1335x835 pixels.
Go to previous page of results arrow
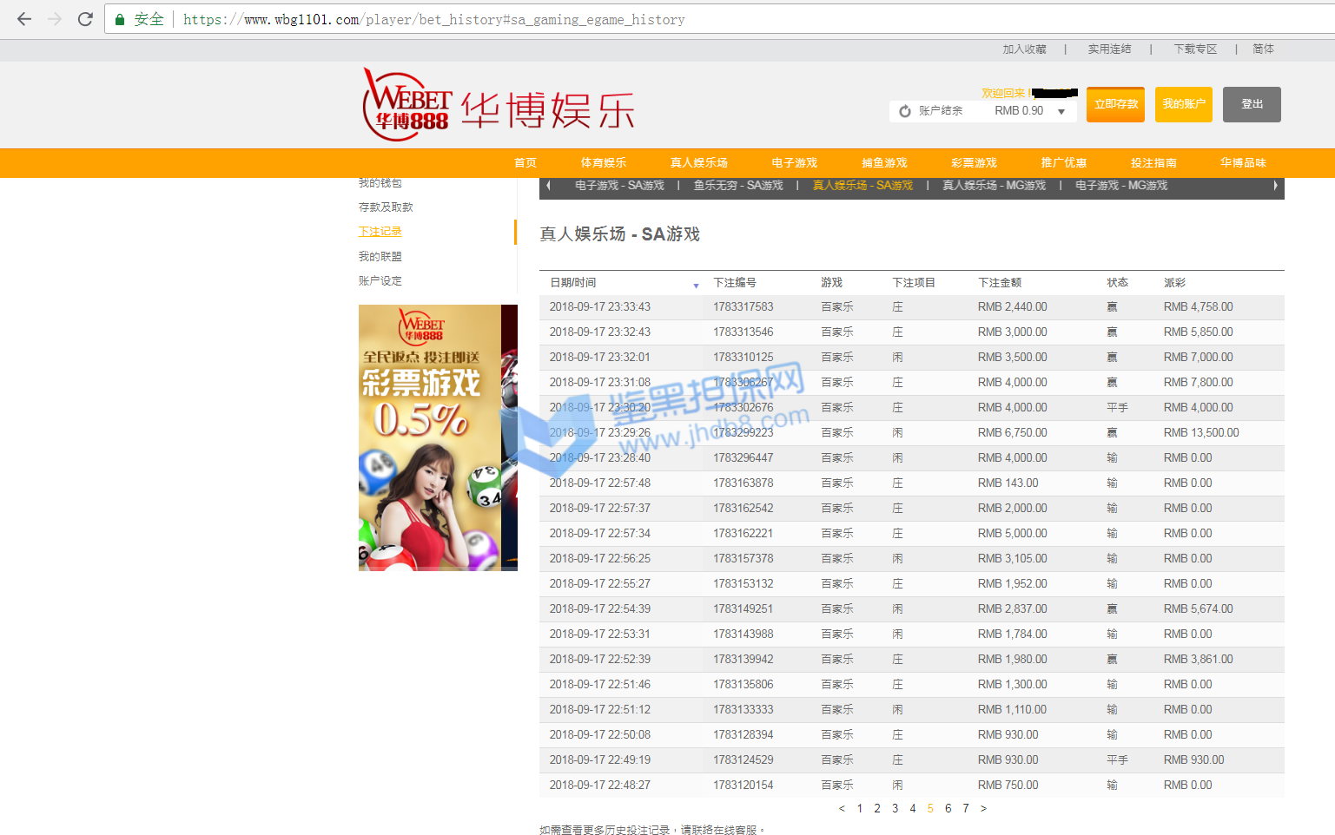pos(842,808)
